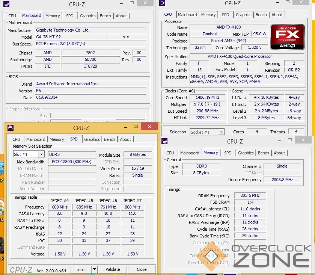
Task: Select Memory tab in the SPD window
Action: [57, 139]
